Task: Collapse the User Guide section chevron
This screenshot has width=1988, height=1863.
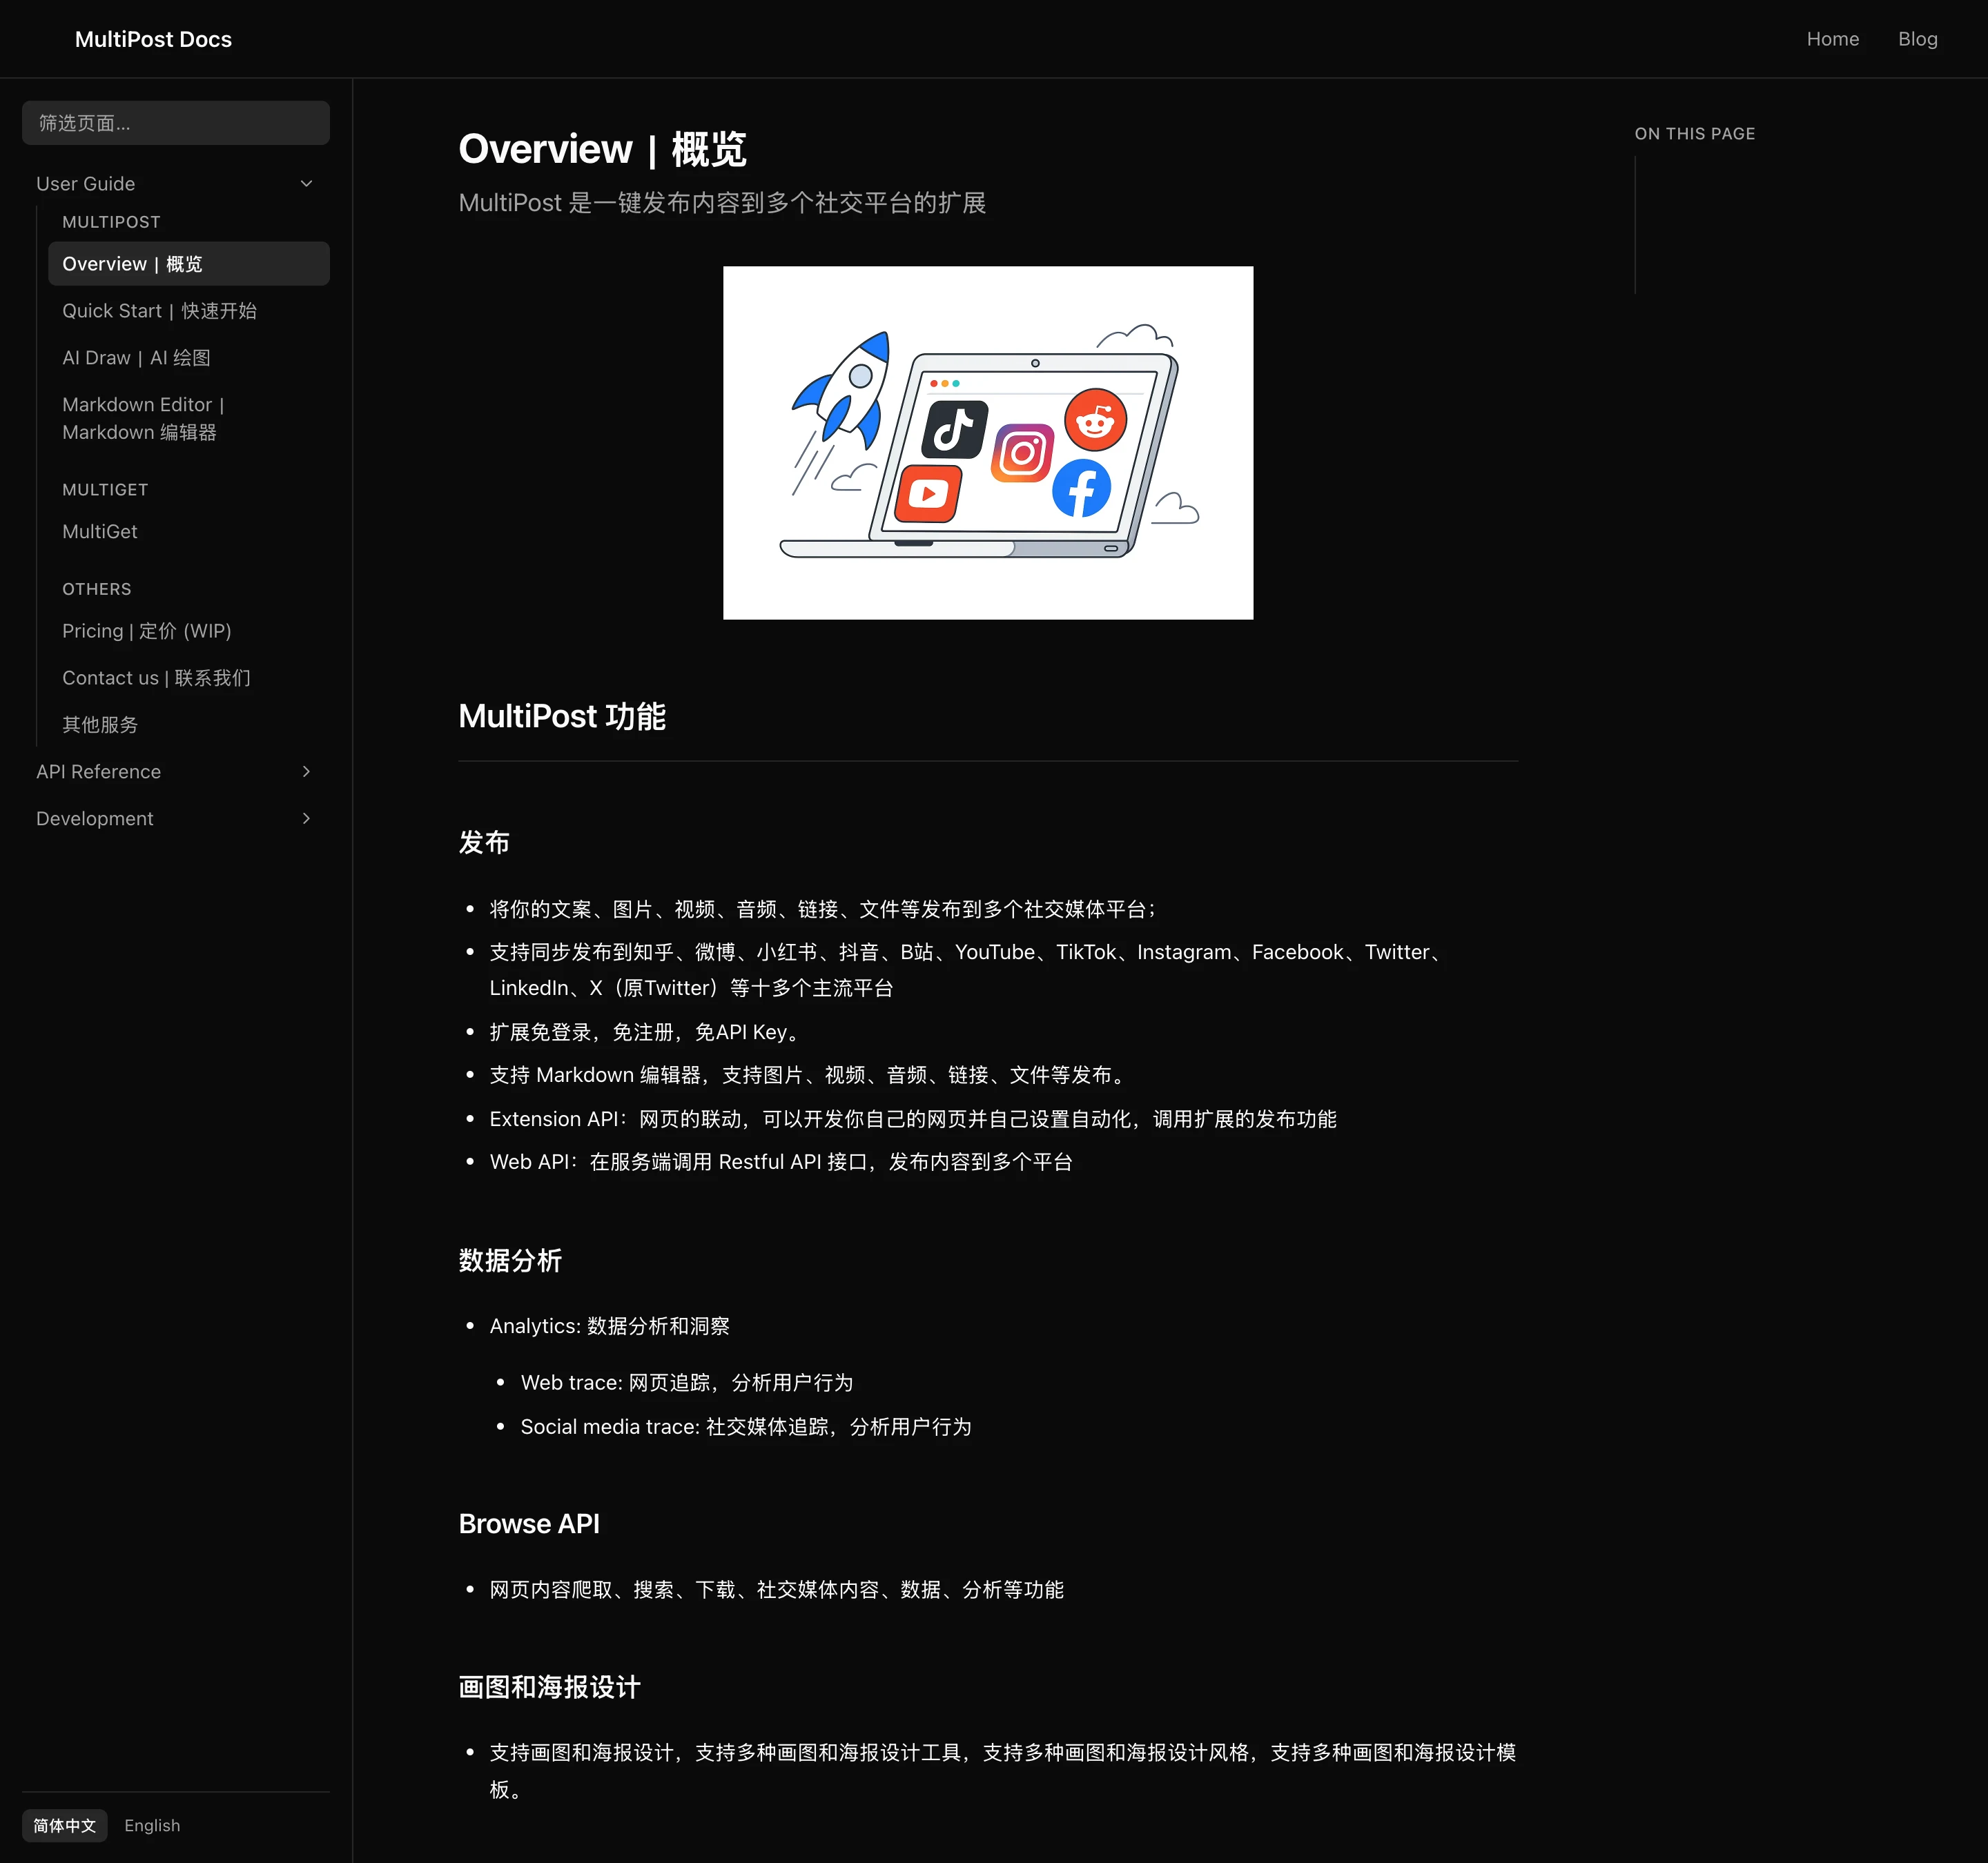Action: (x=306, y=184)
